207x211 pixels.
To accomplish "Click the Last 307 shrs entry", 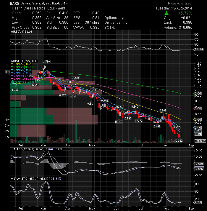I will [86, 23].
